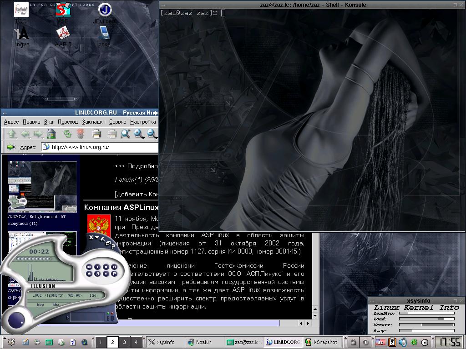Open Noatun preferences via the hammer icon

[102, 239]
